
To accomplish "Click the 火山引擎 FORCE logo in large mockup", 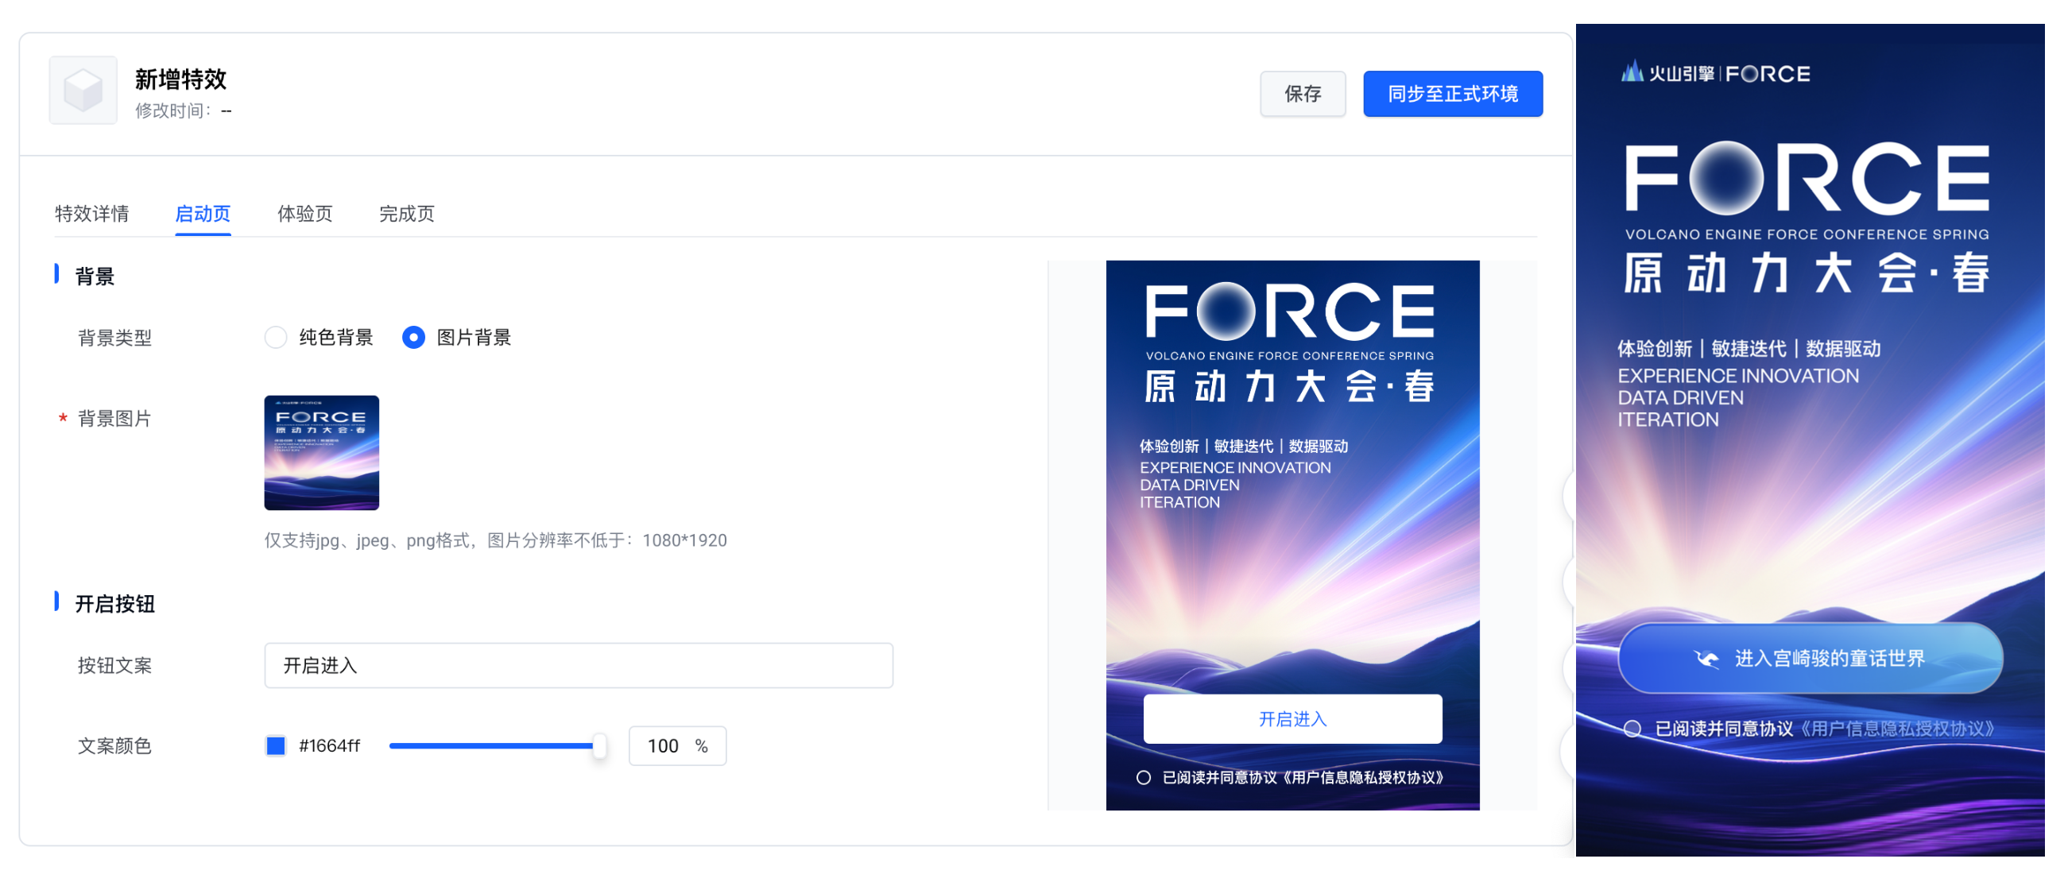I will tap(1716, 74).
